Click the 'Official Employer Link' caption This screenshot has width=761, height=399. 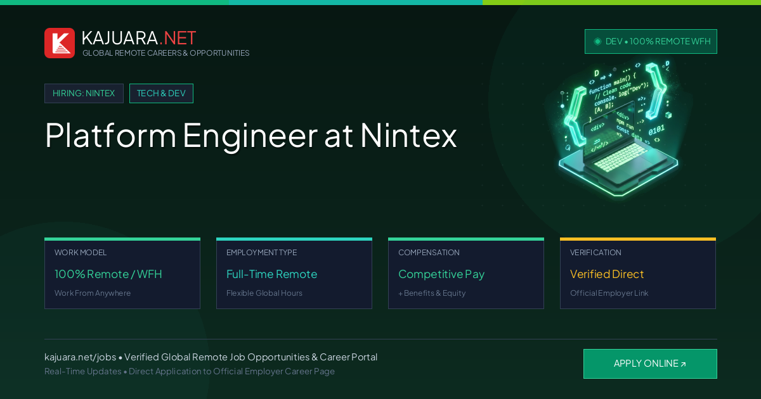[609, 293]
